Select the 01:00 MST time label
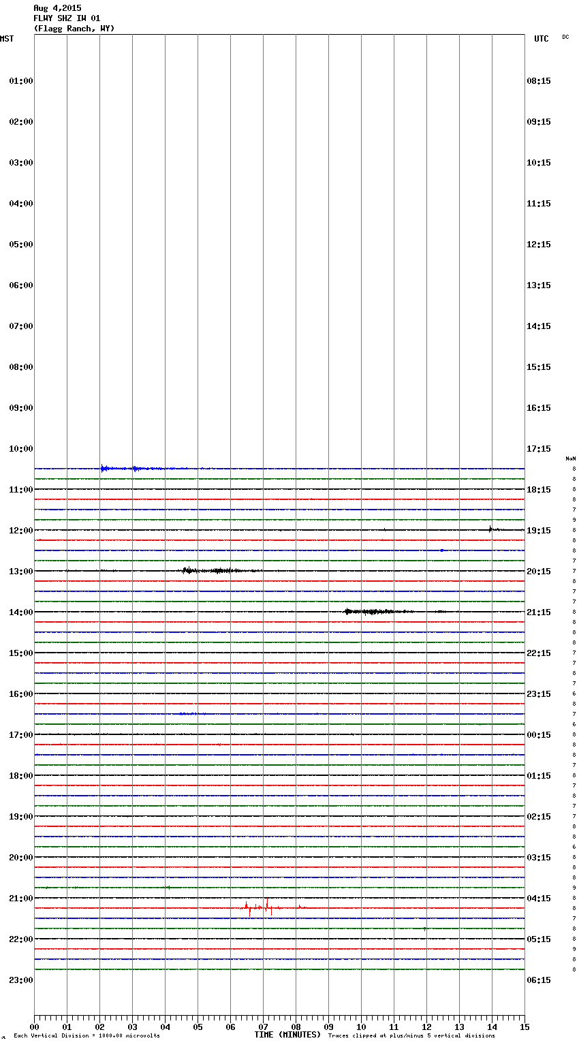This screenshot has height=1045, width=579. click(x=21, y=81)
